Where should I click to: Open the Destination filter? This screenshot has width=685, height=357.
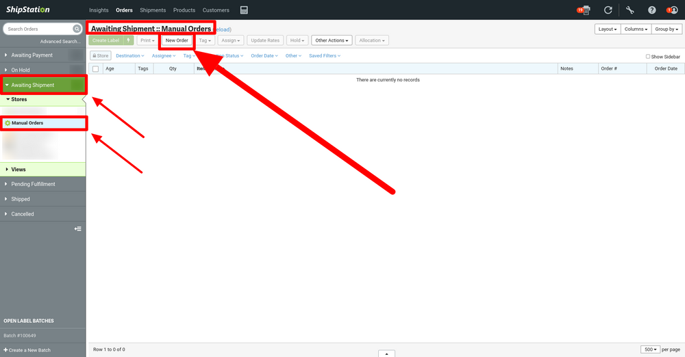coord(129,56)
